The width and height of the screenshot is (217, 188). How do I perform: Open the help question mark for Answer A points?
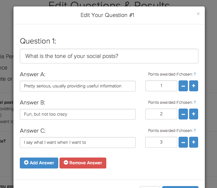click(195, 74)
